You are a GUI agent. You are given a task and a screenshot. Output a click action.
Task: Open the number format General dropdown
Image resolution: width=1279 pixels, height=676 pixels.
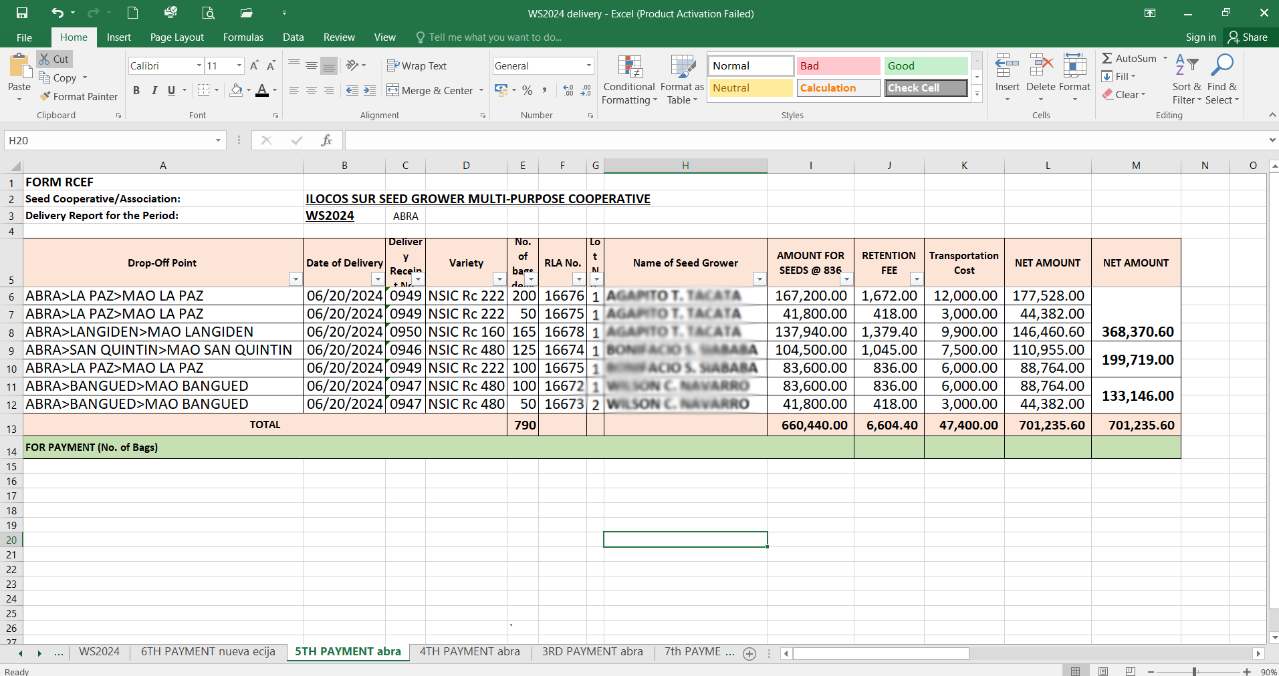pyautogui.click(x=588, y=65)
